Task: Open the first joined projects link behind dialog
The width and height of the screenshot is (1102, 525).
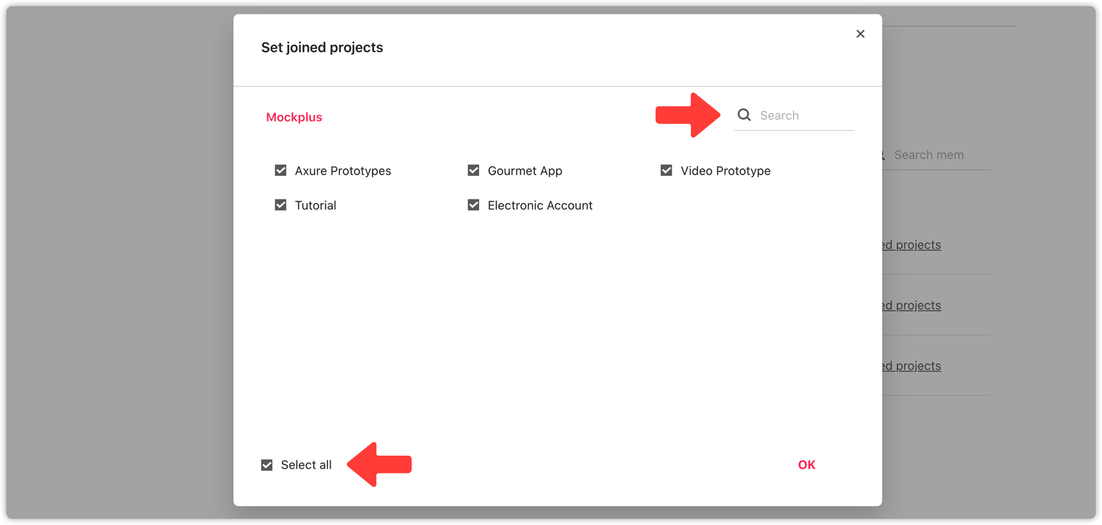Action: point(911,245)
